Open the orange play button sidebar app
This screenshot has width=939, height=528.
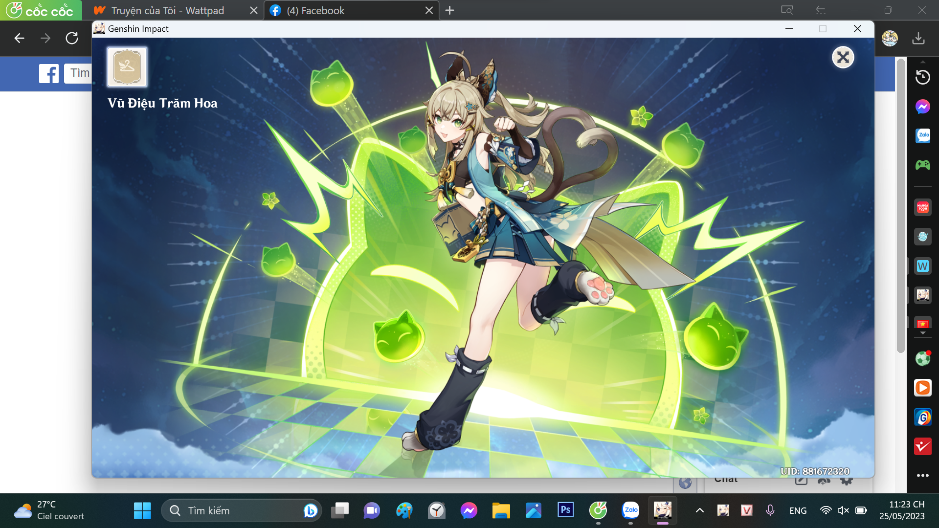pos(922,388)
